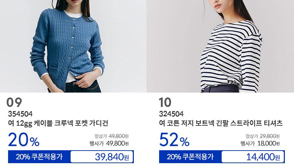Click the 39,840원 coupon price box
294x167 pixels.
click(x=102, y=157)
